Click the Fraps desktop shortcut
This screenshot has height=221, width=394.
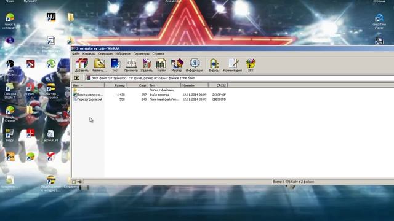pos(10,135)
